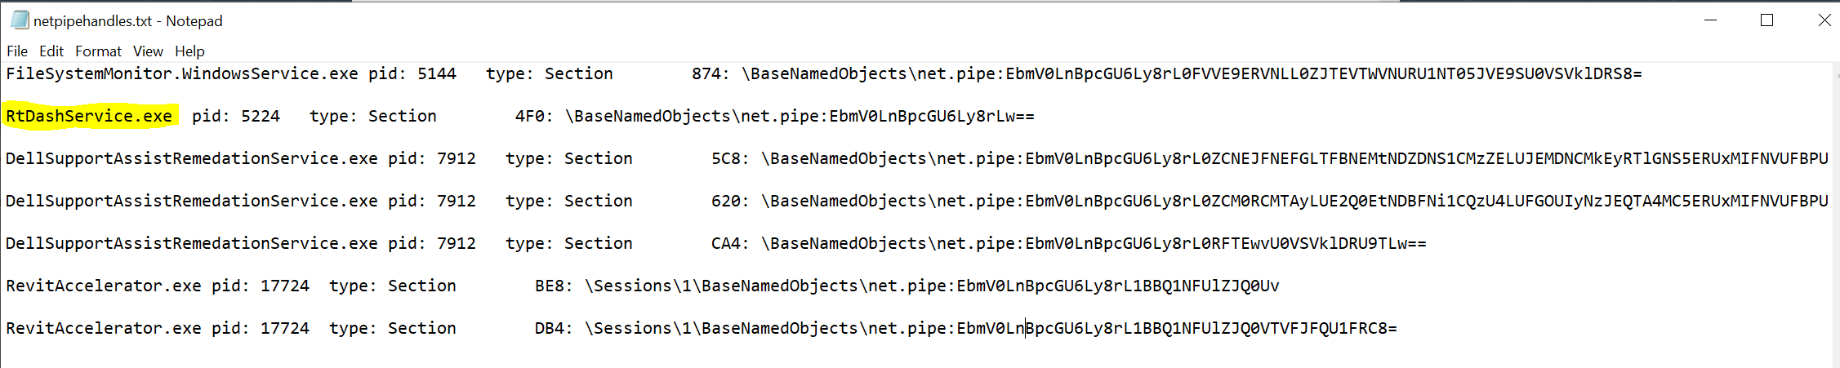Open the Edit menu

(51, 51)
